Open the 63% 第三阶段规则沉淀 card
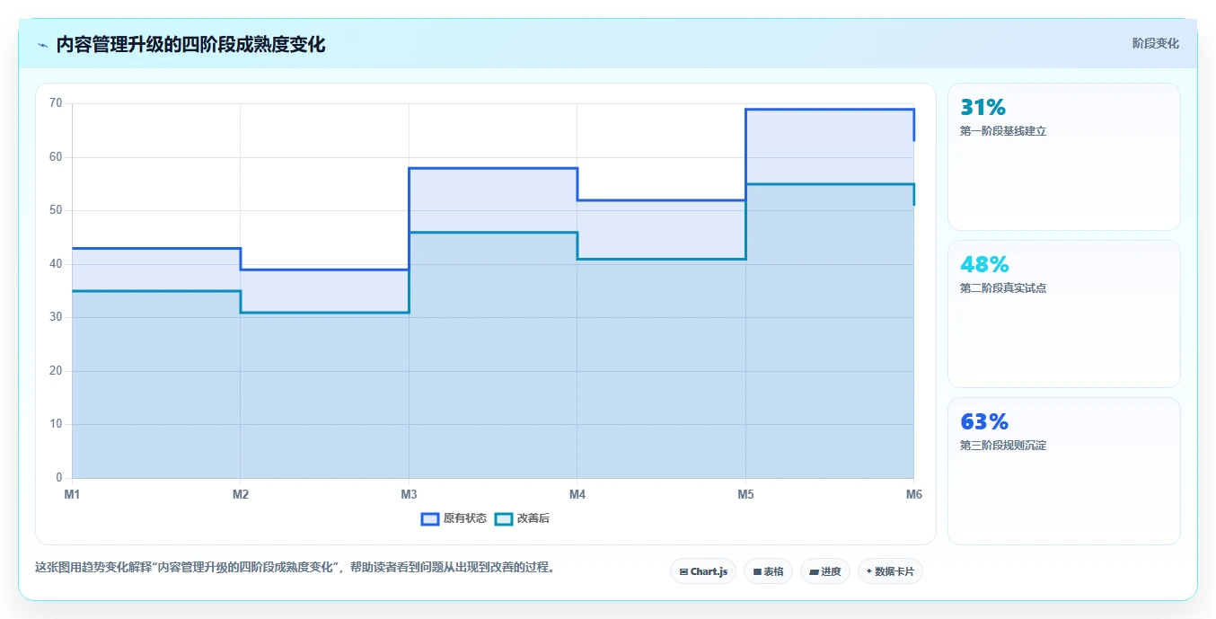This screenshot has height=619, width=1216. coord(1063,471)
